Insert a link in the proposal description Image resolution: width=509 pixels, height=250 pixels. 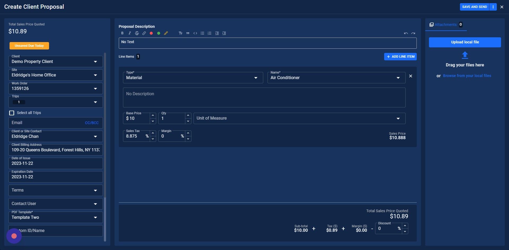144,33
